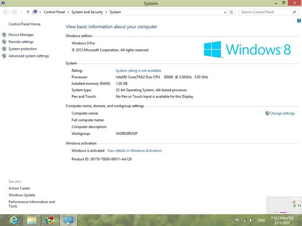Click the shield icon beside Device Manager

point(4,35)
